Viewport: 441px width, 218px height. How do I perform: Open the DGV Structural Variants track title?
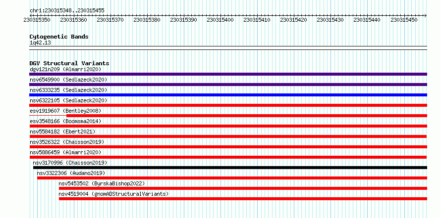[69, 63]
